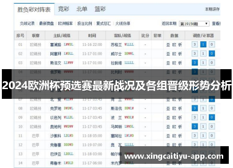Viewport: 233px width, 168px height.
Task: Click away team 苏格兰 in row 01
Action: [116, 45]
